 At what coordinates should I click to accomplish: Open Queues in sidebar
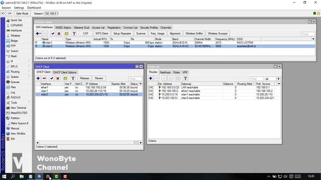pos(15,82)
